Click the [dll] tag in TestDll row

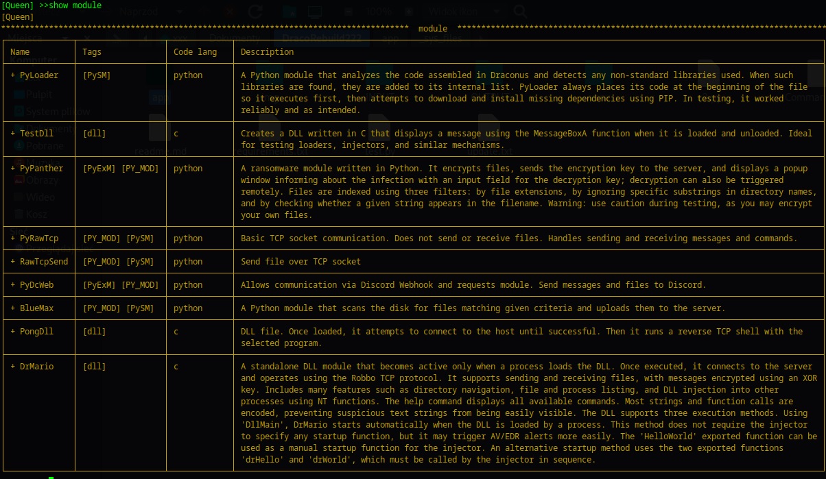coord(94,134)
